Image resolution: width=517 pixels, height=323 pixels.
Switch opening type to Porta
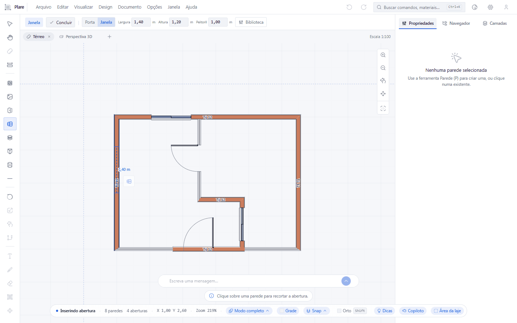pos(90,22)
